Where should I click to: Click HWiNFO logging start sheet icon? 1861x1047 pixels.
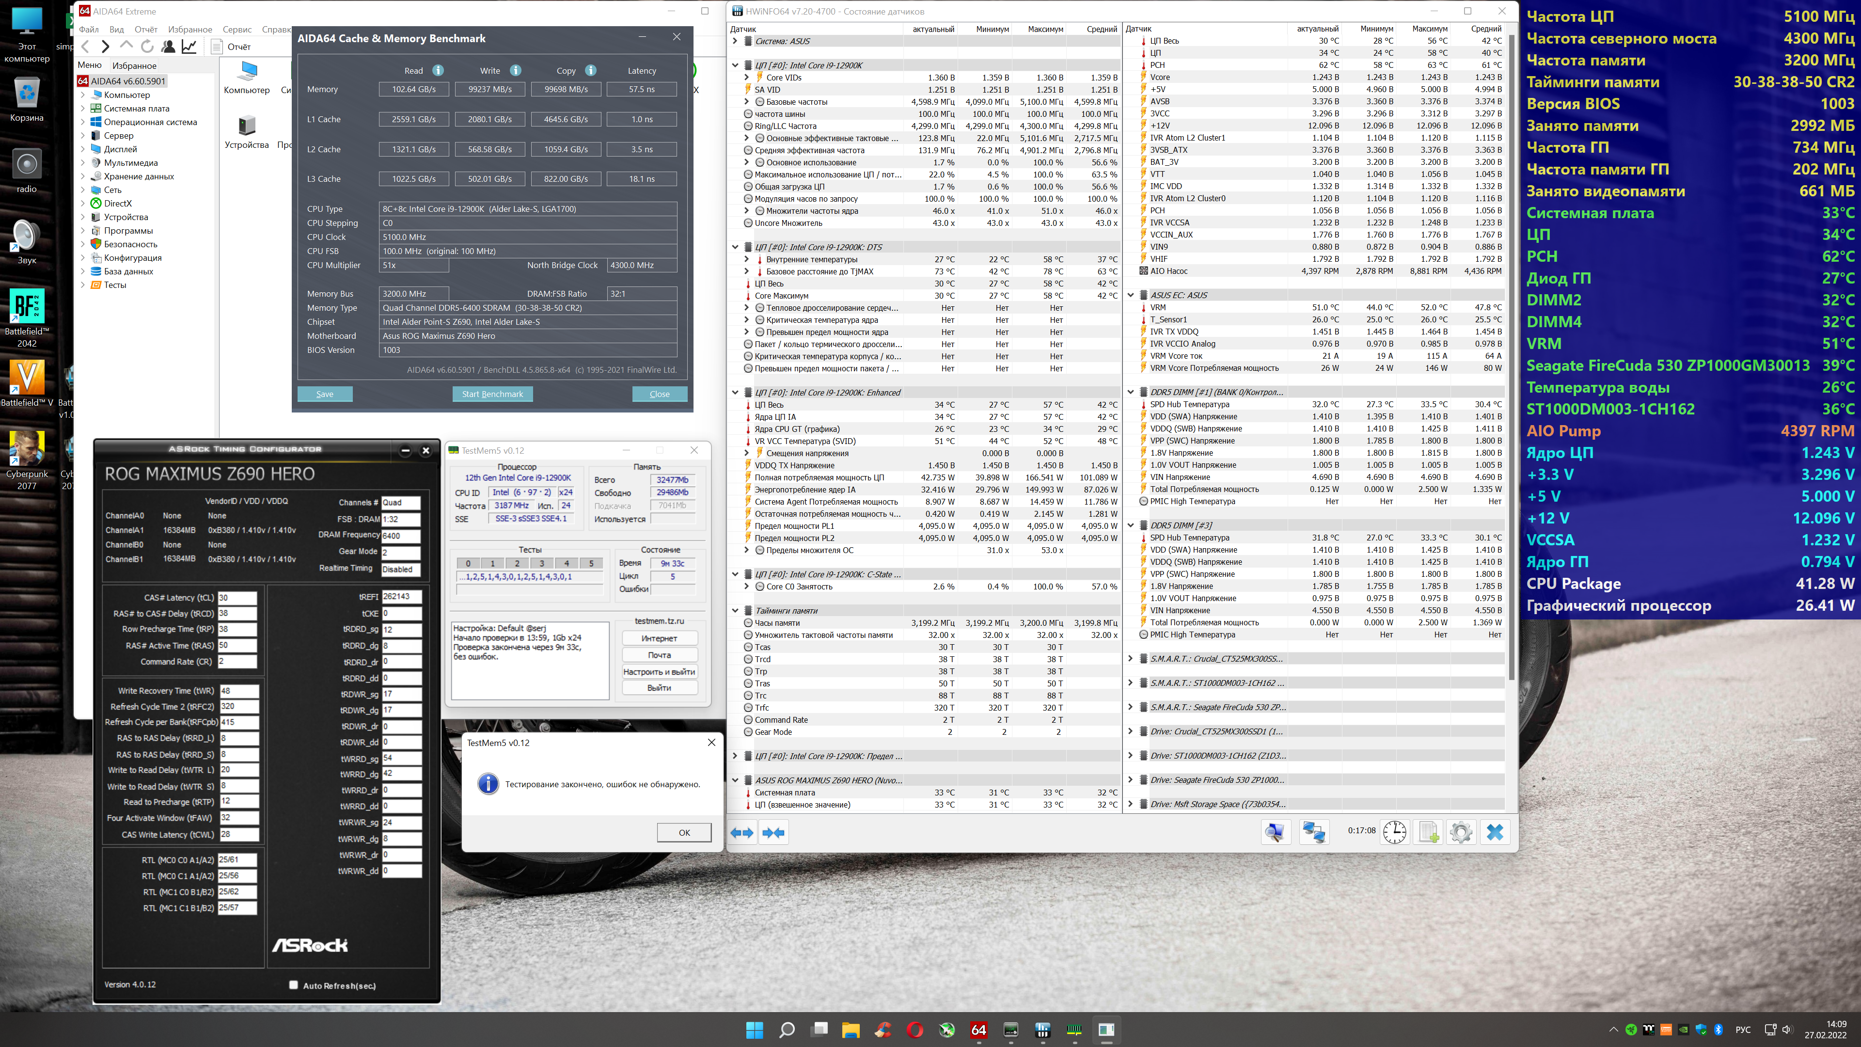tap(1428, 832)
